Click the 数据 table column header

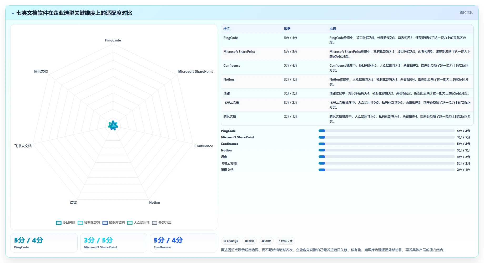point(287,29)
